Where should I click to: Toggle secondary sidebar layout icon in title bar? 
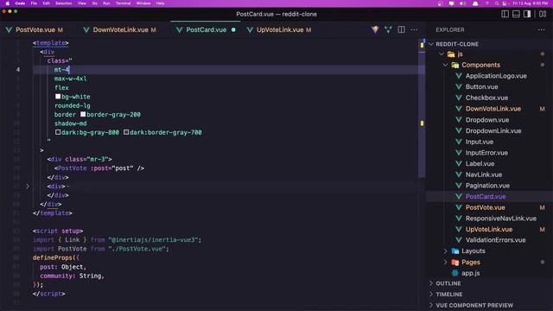[x=527, y=14]
